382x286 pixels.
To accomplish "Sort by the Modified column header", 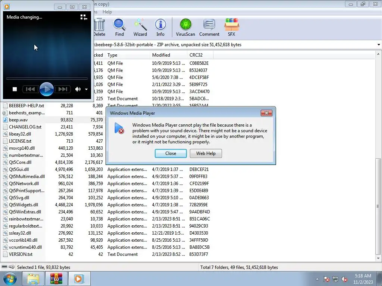I will (x=169, y=55).
